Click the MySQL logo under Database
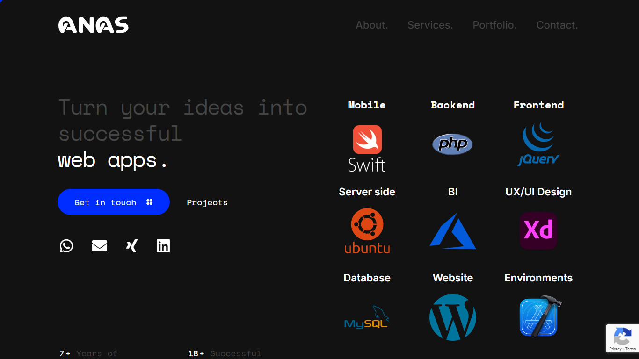The image size is (639, 359). point(367,317)
